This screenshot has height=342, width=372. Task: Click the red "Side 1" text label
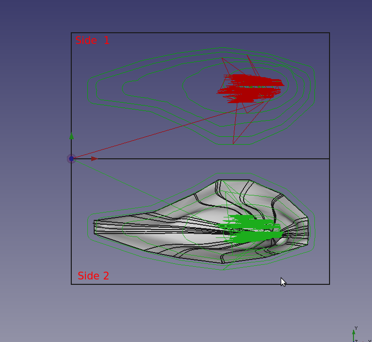tap(92, 41)
